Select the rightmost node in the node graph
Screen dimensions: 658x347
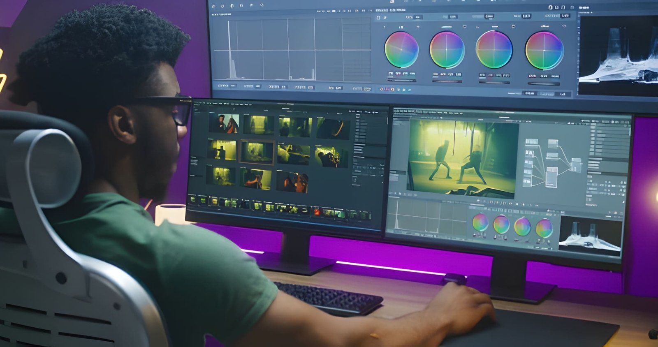577,165
